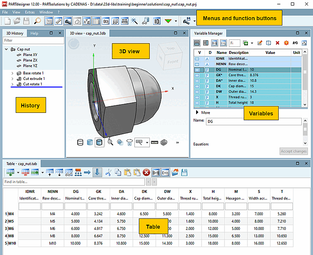Click the magic wand icon in main toolbar
This screenshot has height=255, width=313.
(x=134, y=20)
